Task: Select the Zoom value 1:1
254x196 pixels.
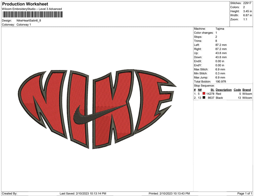Action: point(245,19)
